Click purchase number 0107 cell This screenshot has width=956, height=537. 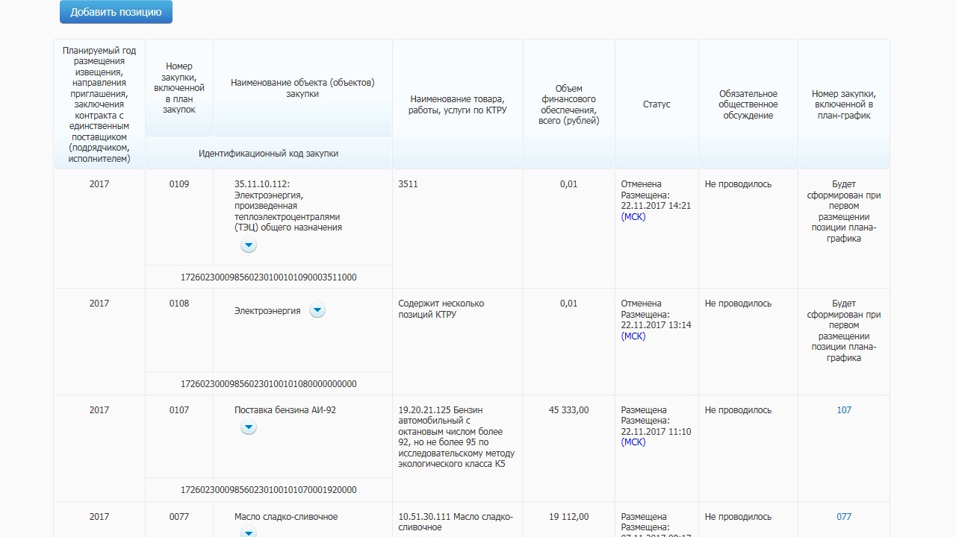pos(179,410)
